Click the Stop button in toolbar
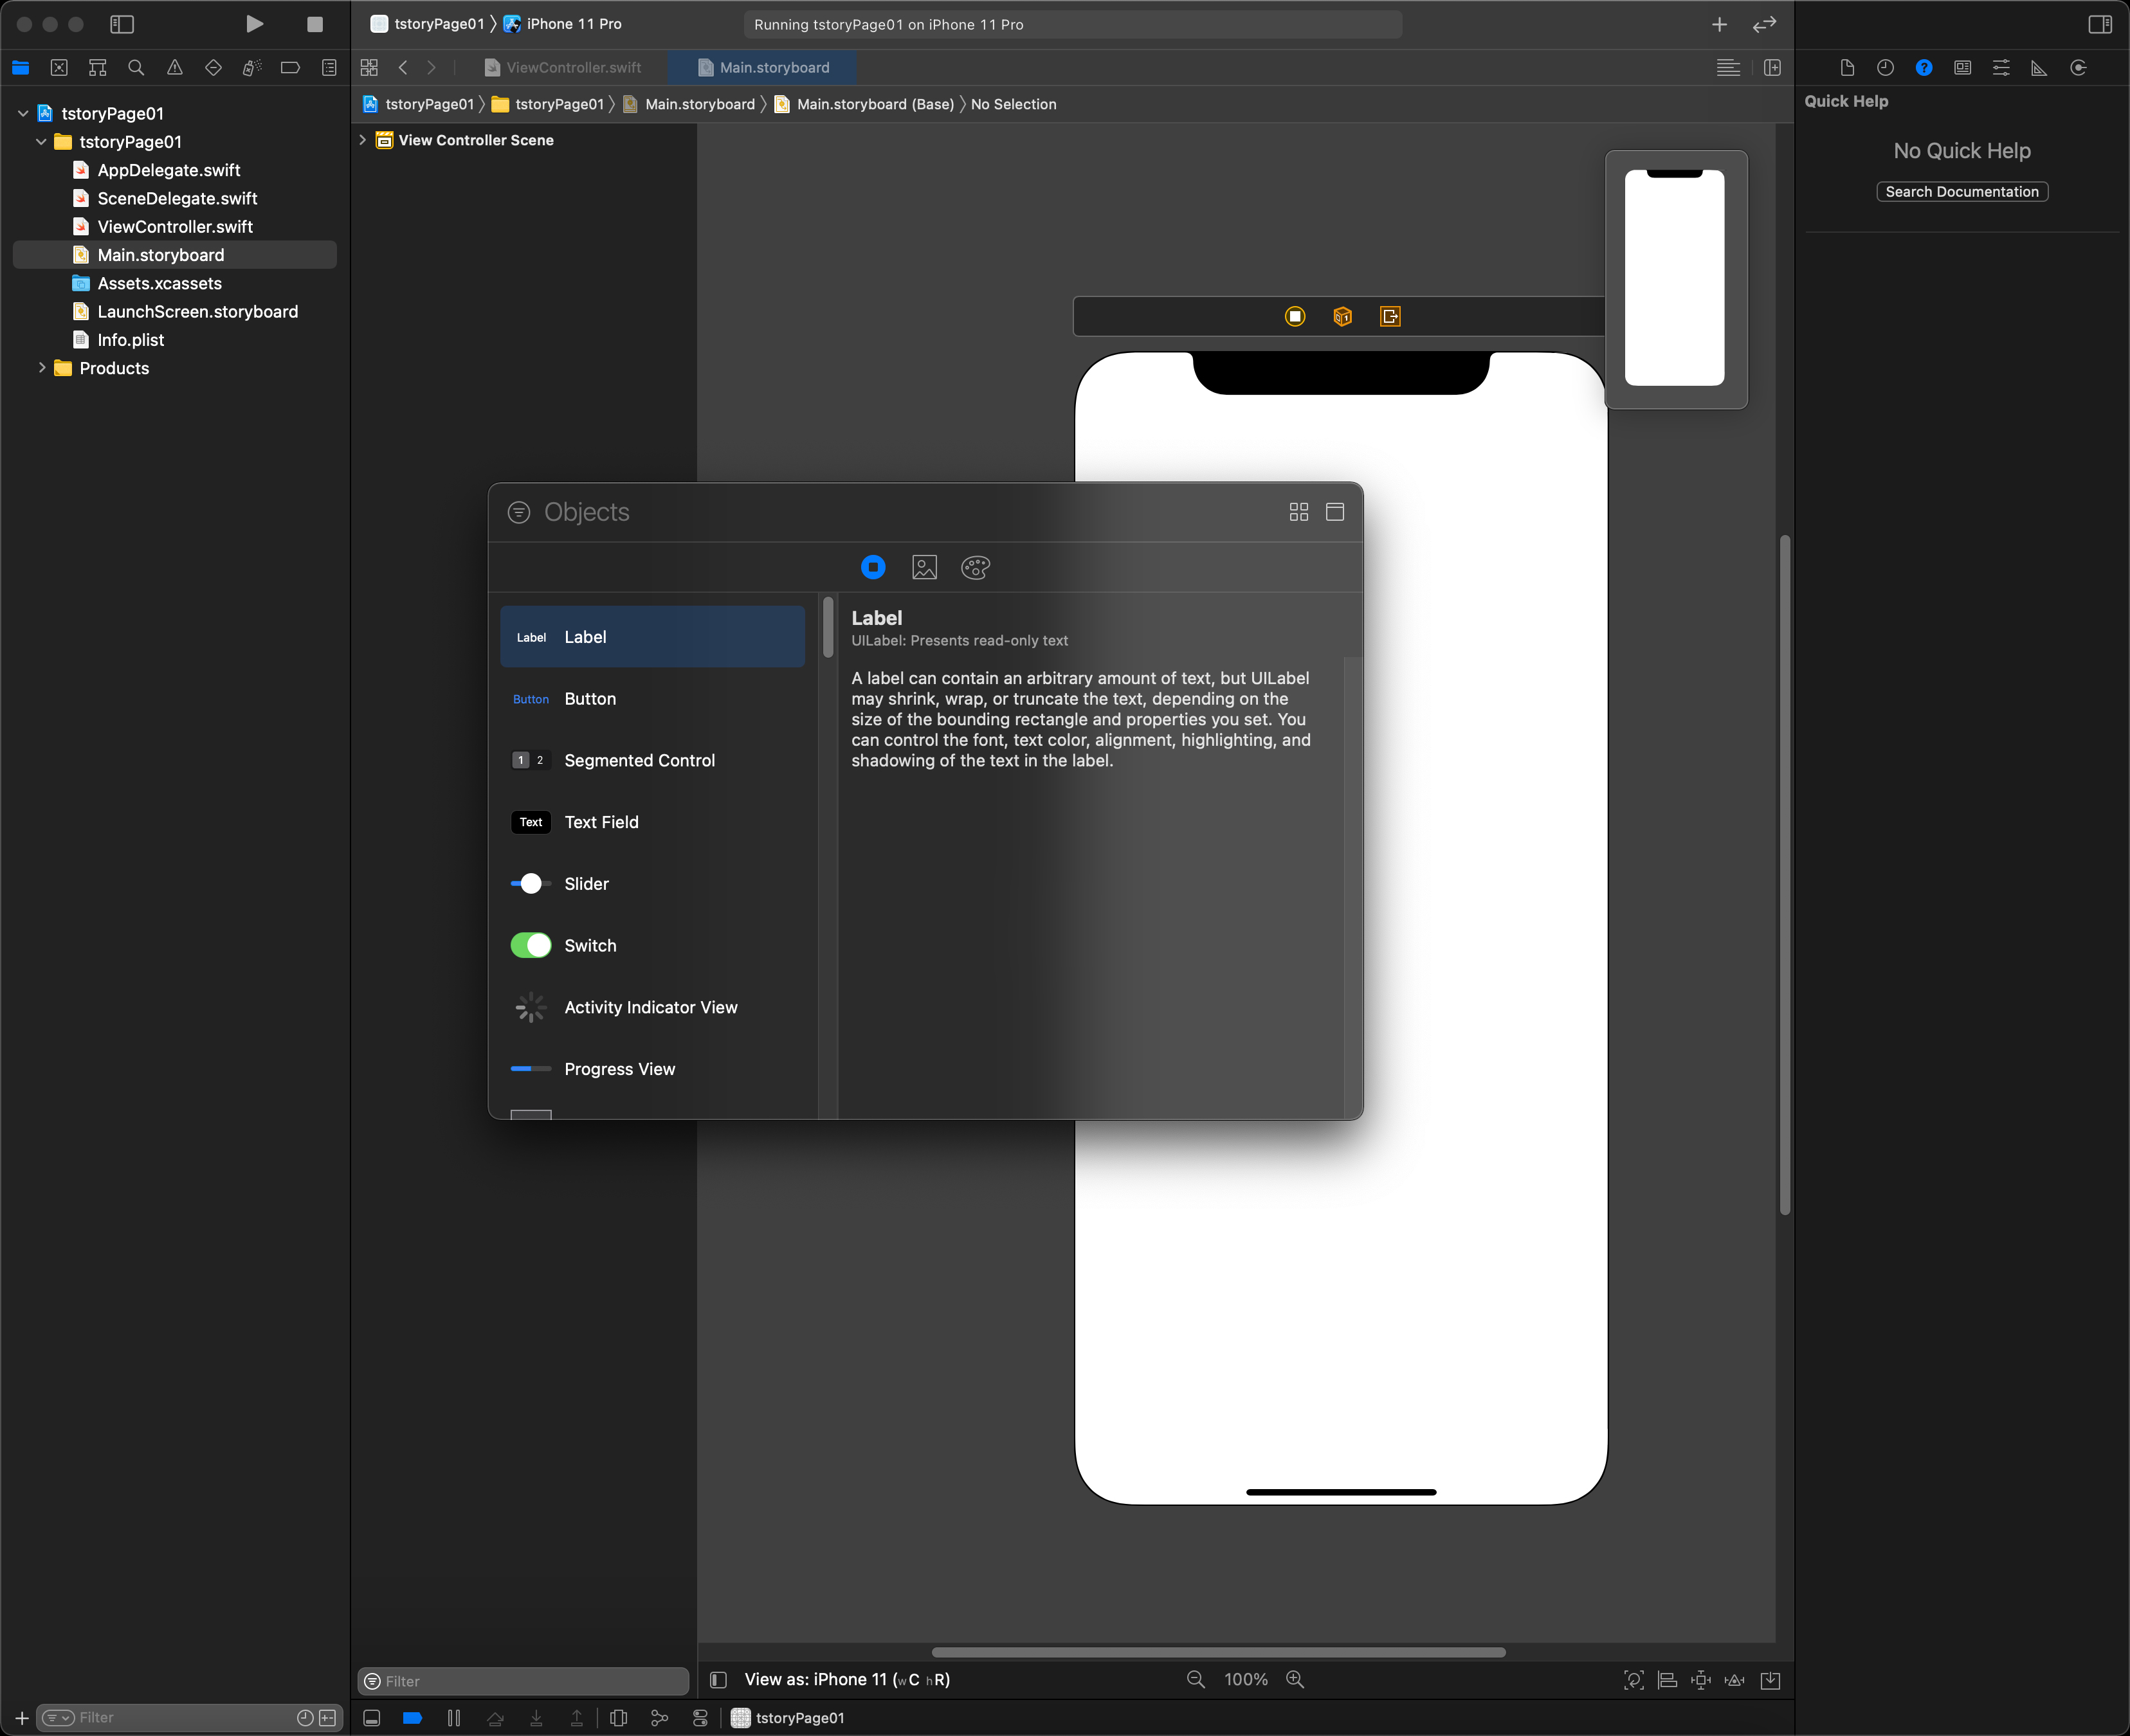Viewport: 2130px width, 1736px height. click(x=315, y=24)
